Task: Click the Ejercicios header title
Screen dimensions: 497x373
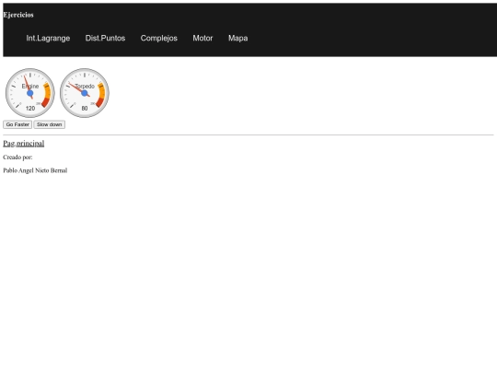Action: [x=18, y=15]
